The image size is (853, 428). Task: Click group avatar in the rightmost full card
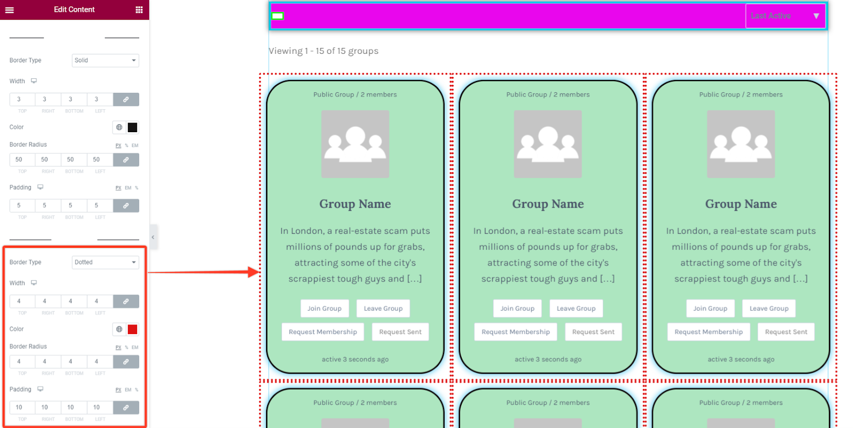click(741, 144)
